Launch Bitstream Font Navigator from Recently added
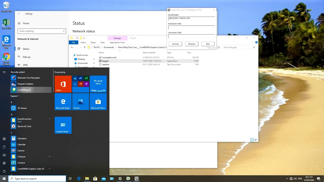 (31, 78)
